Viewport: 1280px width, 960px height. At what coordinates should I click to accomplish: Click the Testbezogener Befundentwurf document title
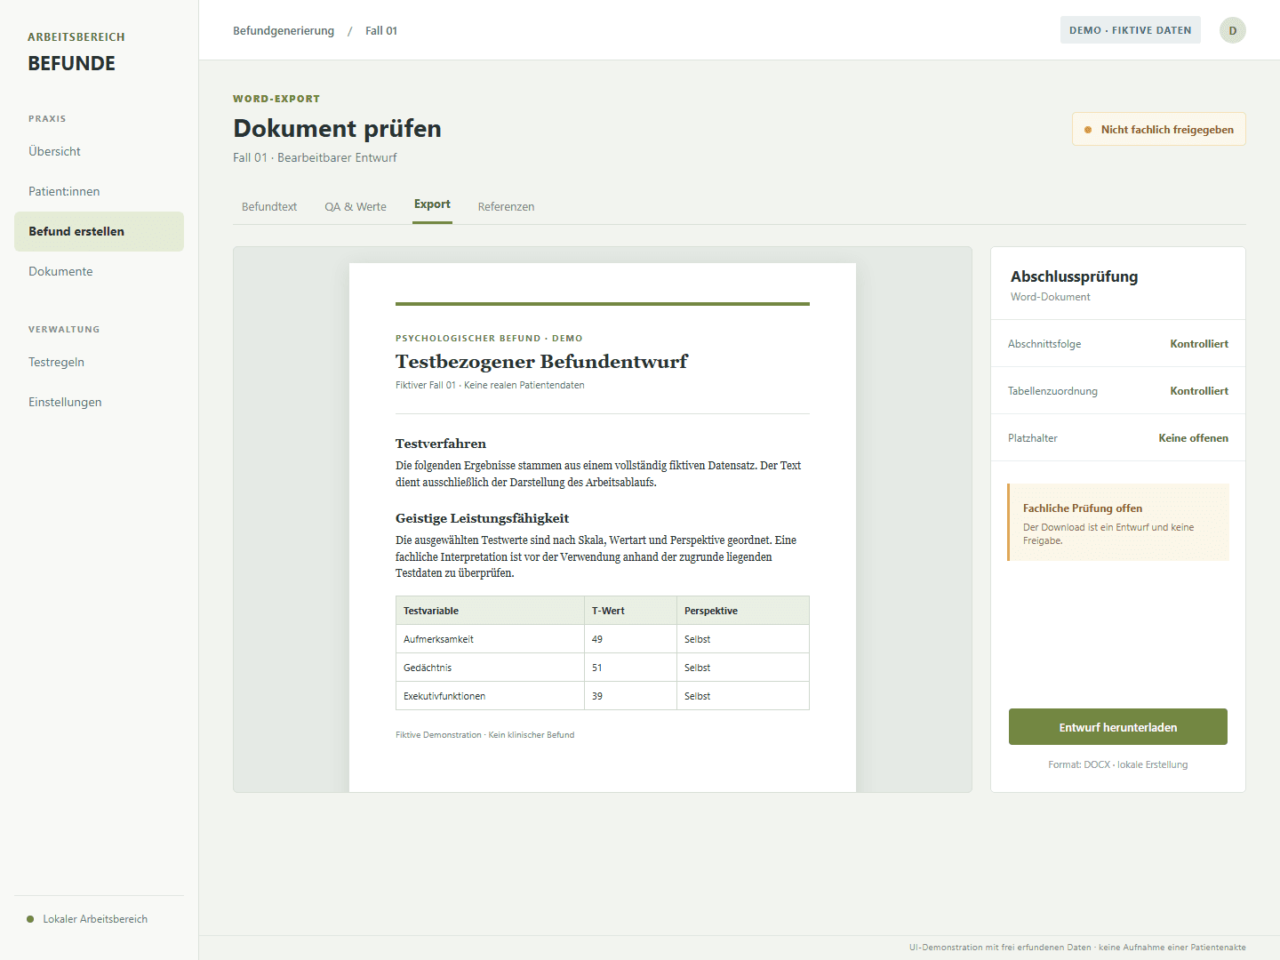tap(541, 362)
